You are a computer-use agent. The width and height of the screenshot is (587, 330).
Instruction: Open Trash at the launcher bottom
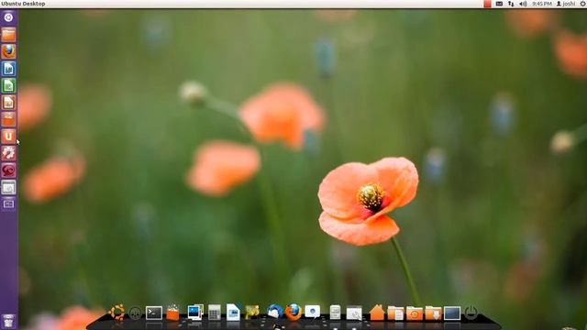[8, 322]
